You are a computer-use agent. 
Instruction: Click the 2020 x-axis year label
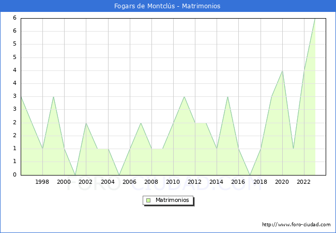[282, 182]
